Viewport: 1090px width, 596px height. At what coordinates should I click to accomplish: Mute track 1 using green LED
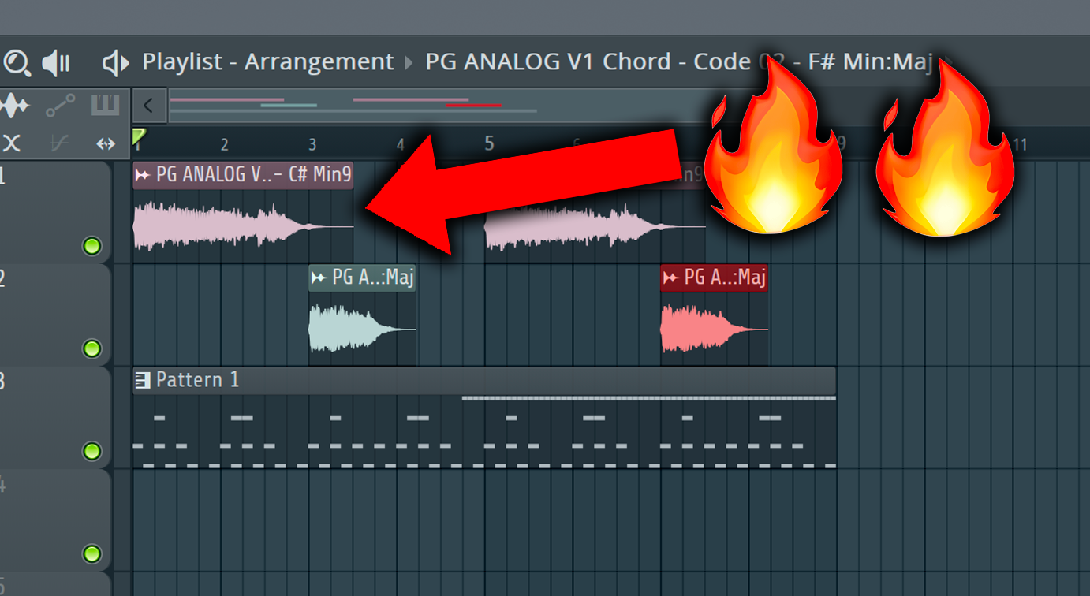click(x=92, y=247)
